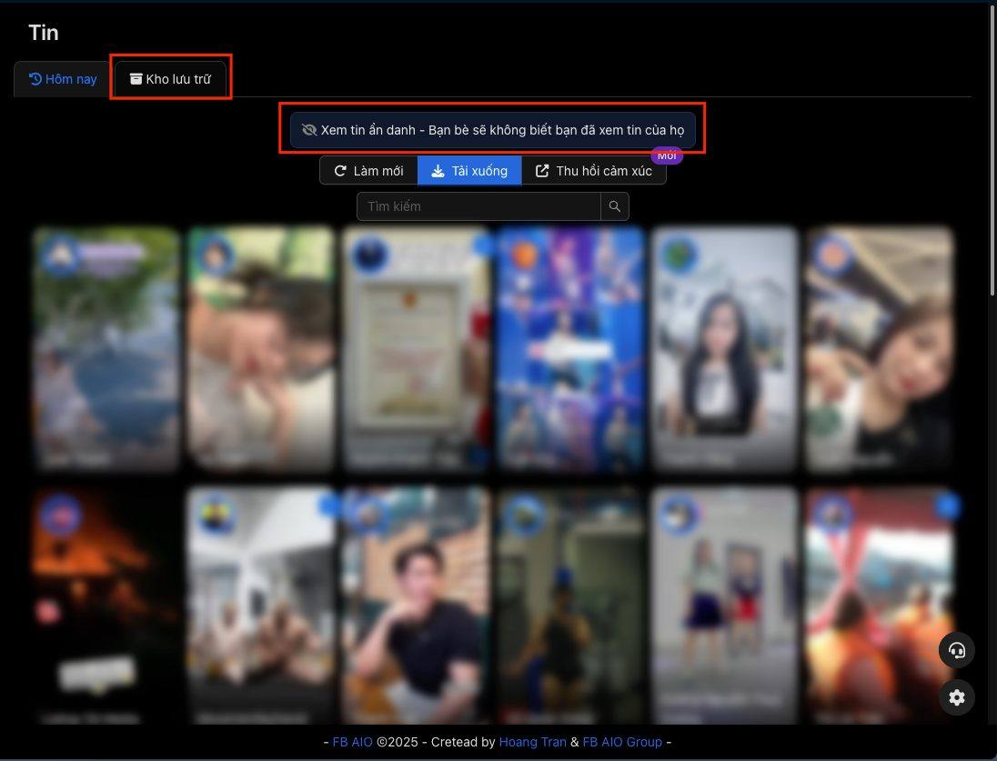Screen dimensions: 997x761
Task: Click the Thu hồi cảm xúc button
Action: coord(594,171)
